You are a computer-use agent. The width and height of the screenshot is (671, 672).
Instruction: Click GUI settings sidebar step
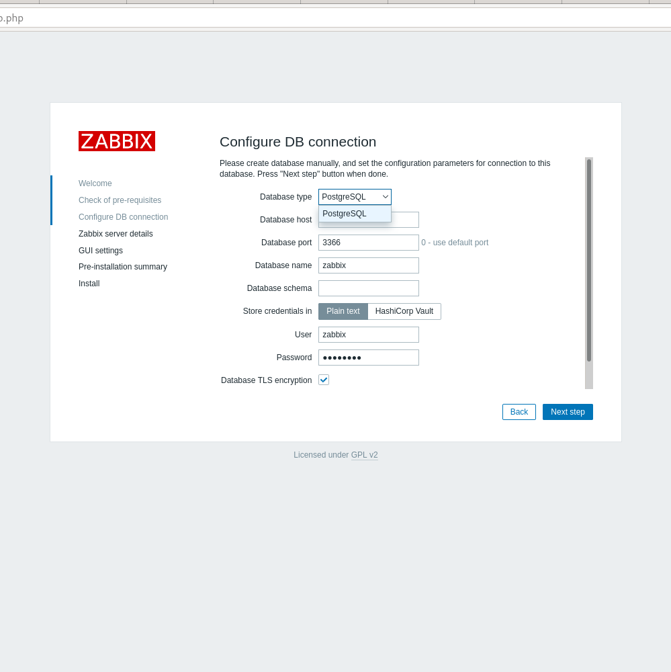[x=101, y=250]
